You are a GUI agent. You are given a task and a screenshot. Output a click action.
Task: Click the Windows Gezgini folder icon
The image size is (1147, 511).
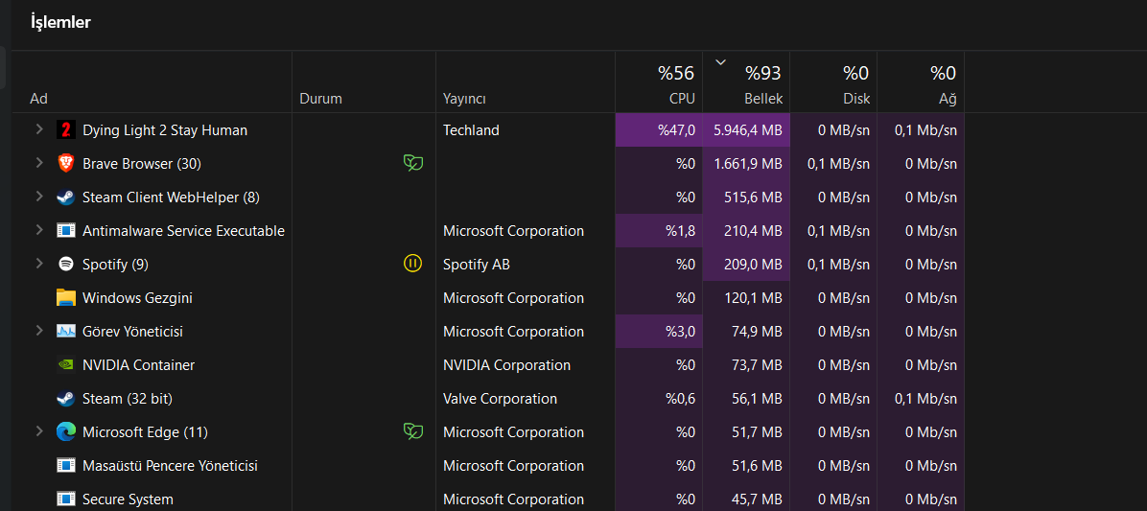click(65, 298)
